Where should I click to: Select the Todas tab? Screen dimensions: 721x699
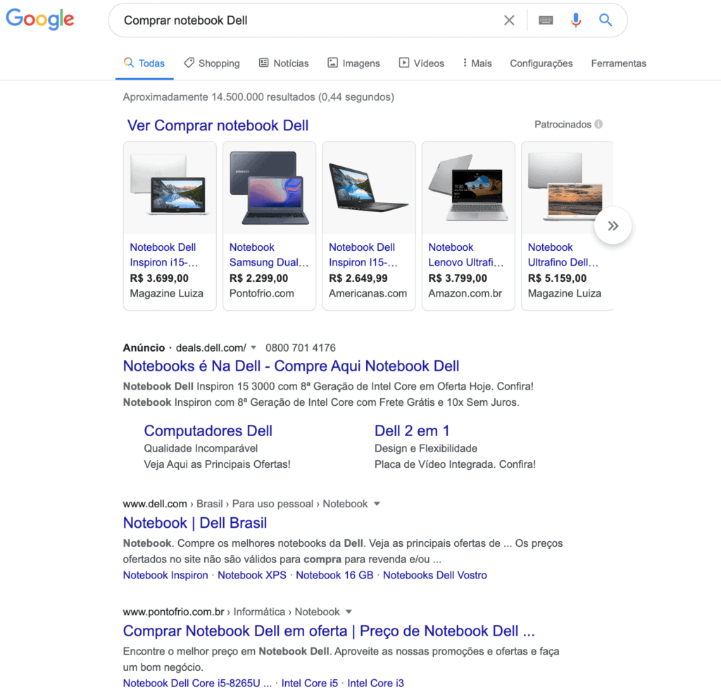(x=144, y=63)
